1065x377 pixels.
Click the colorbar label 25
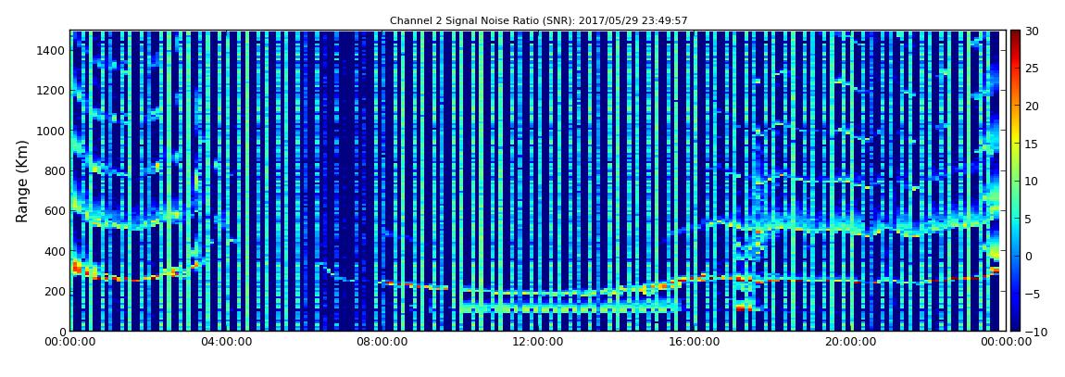click(x=1033, y=69)
